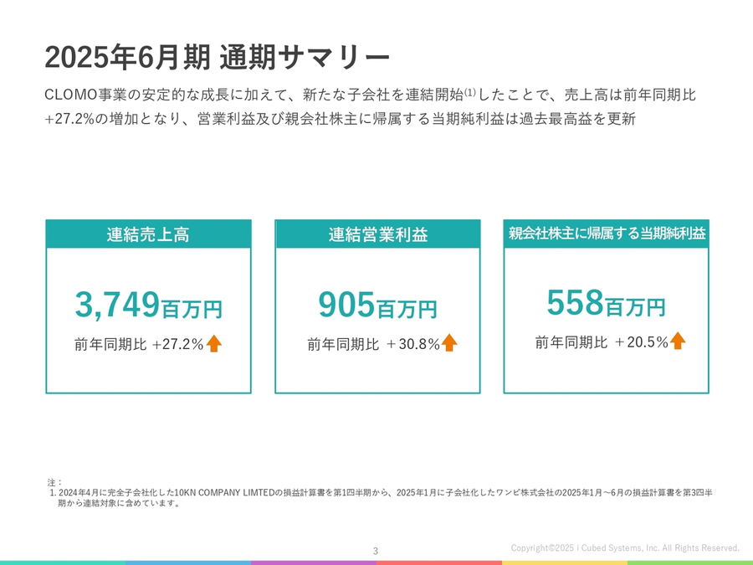This screenshot has height=565, width=753.
Task: Toggle the 558百万円 net income figure
Action: coord(607,303)
